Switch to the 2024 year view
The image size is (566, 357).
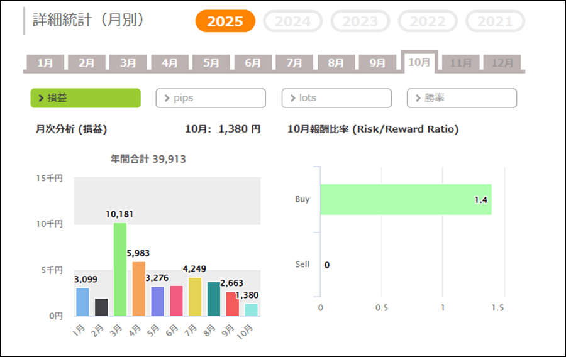point(292,21)
